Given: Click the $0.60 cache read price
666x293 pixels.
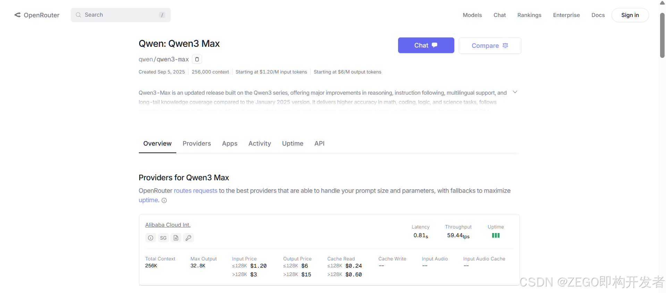Looking at the screenshot, I should click(x=354, y=274).
